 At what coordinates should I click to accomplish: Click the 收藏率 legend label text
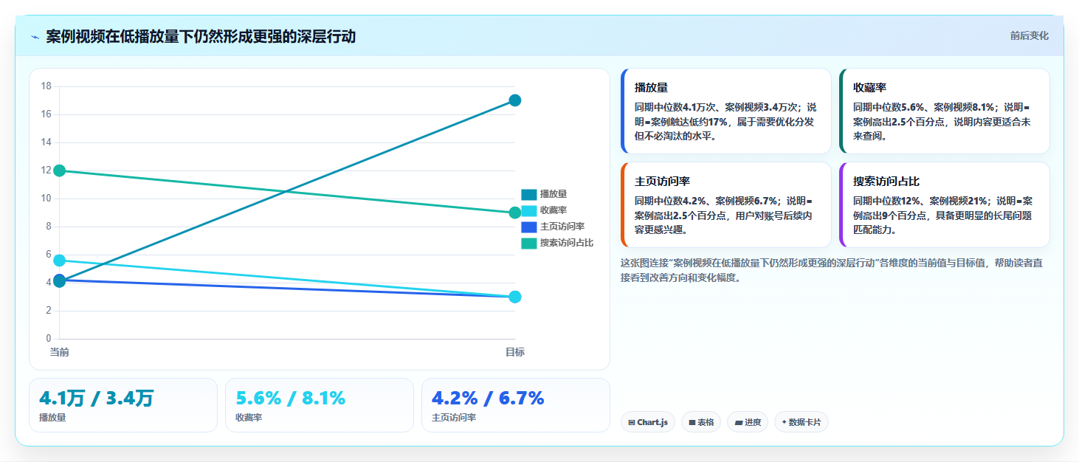coord(554,210)
